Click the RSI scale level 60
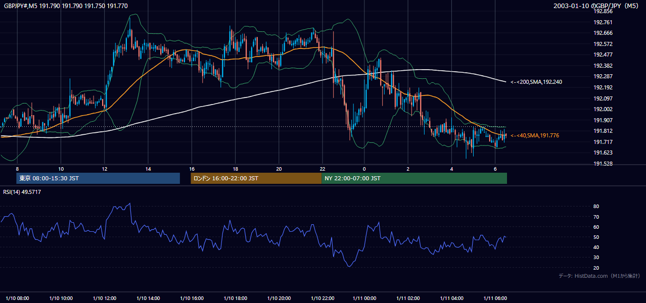646x303 pixels. (x=596, y=227)
